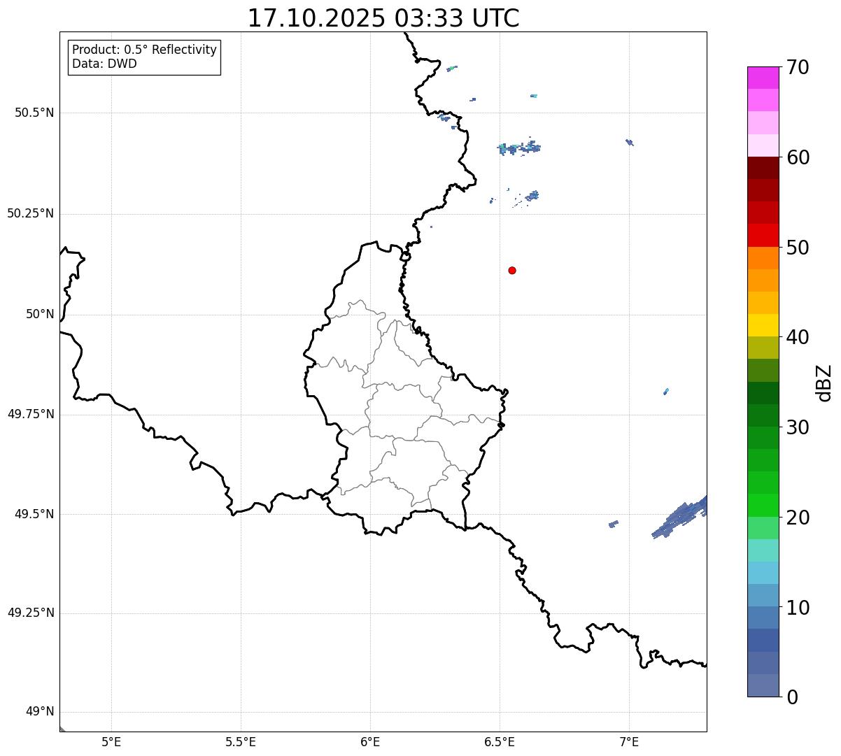Click the latitude label 50°N
Image resolution: width=841 pixels, height=756 pixels.
coord(40,315)
